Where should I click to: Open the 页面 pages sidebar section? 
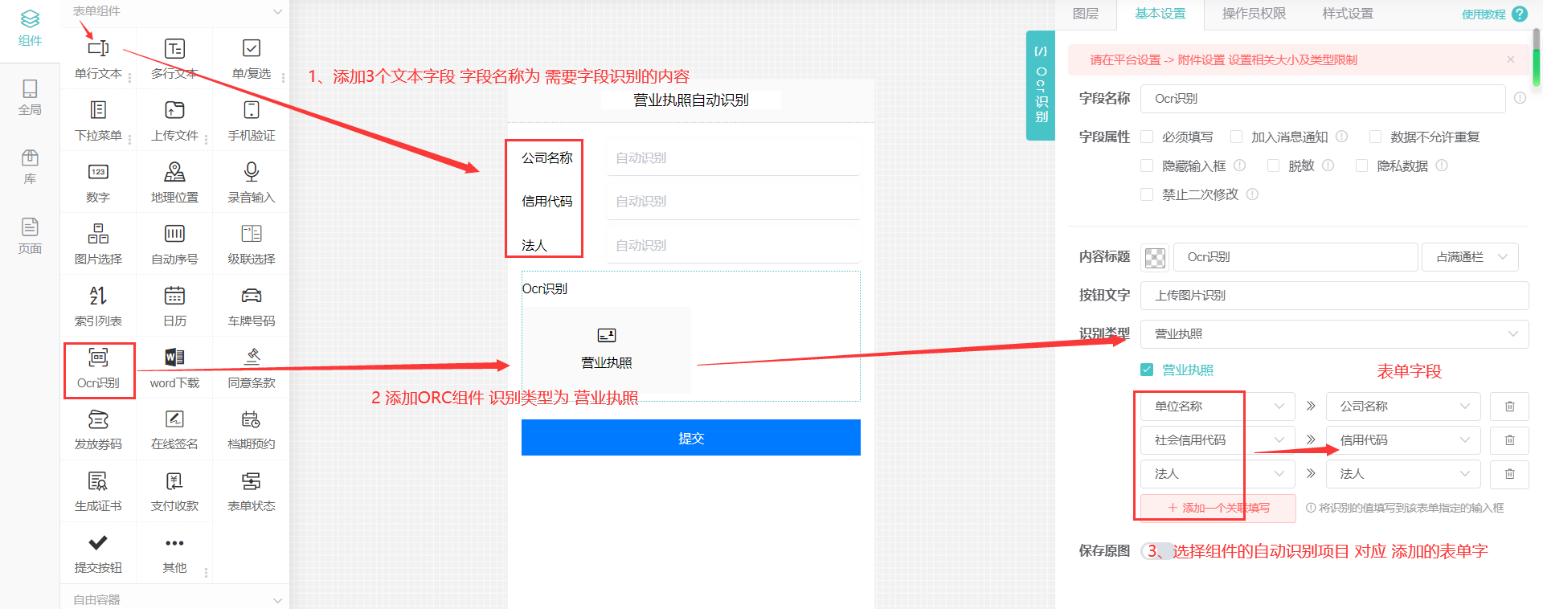pyautogui.click(x=30, y=236)
